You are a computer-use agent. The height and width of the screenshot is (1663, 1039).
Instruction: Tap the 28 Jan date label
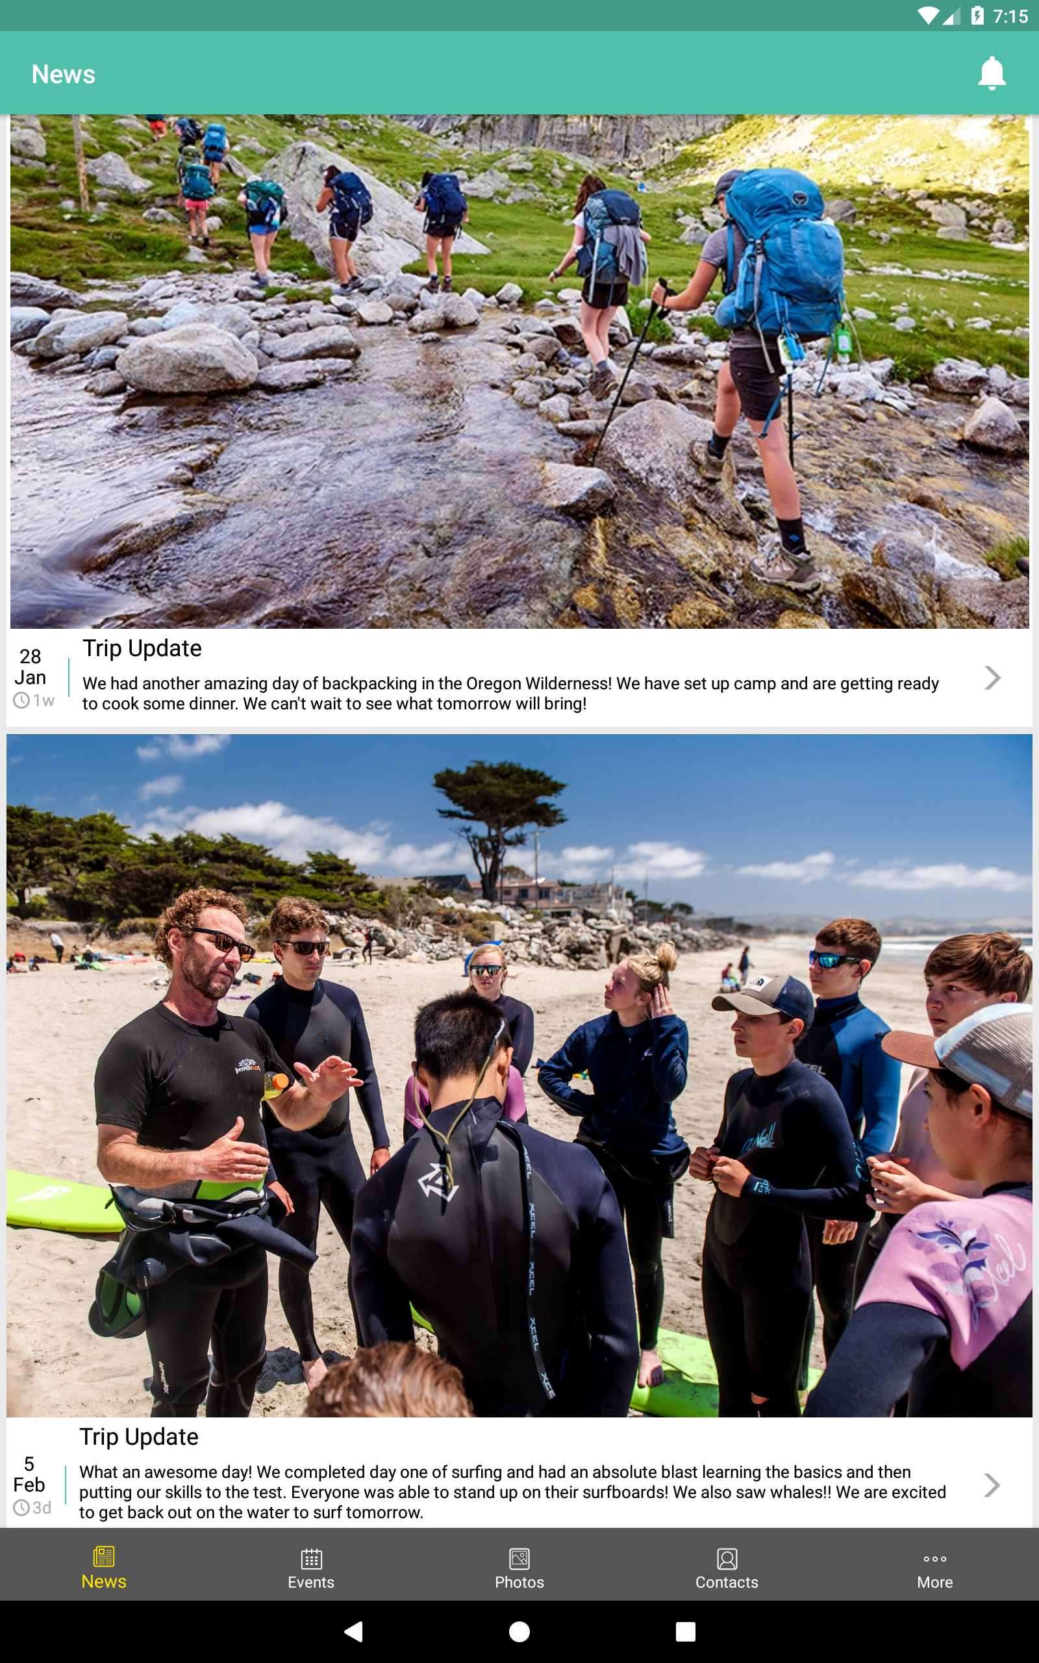31,666
